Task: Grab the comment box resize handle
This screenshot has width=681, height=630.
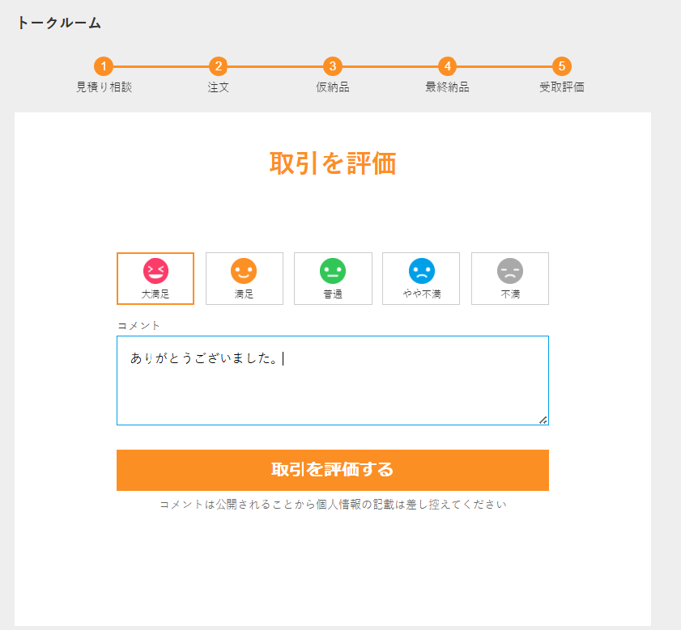Action: tap(543, 420)
